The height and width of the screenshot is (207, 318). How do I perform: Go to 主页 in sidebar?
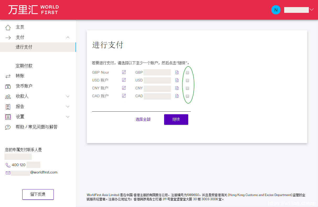pos(20,27)
